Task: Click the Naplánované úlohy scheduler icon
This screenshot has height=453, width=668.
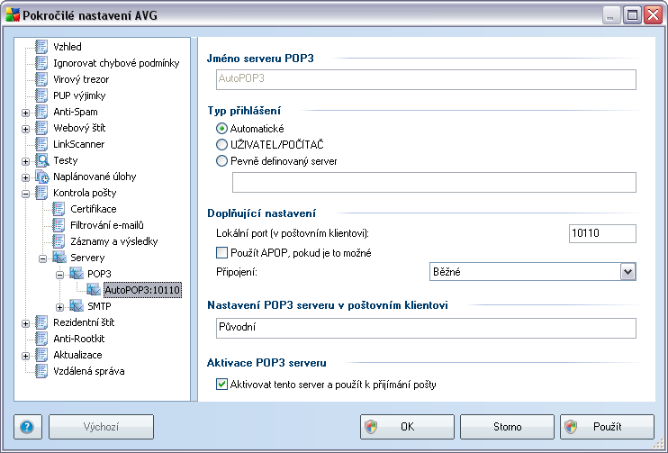Action: [41, 177]
